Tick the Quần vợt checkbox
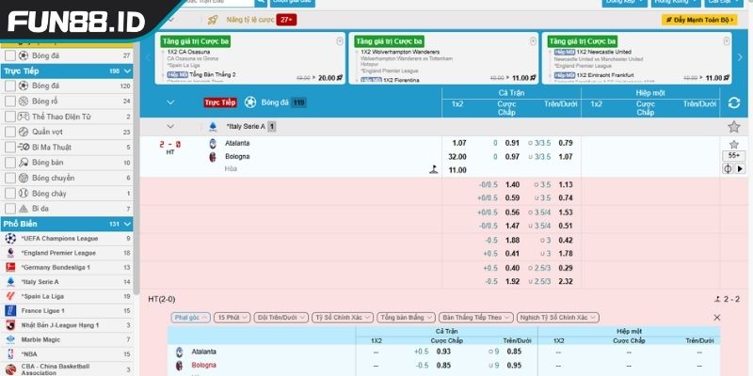 9,132
